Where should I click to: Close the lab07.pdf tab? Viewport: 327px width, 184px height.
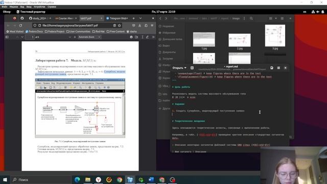pyautogui.click(x=101, y=18)
